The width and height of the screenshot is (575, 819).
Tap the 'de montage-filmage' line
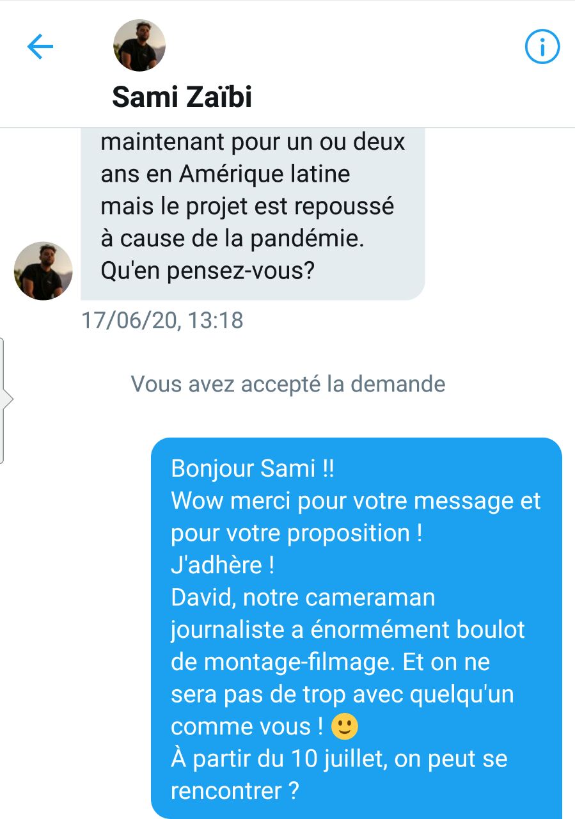pos(280,662)
